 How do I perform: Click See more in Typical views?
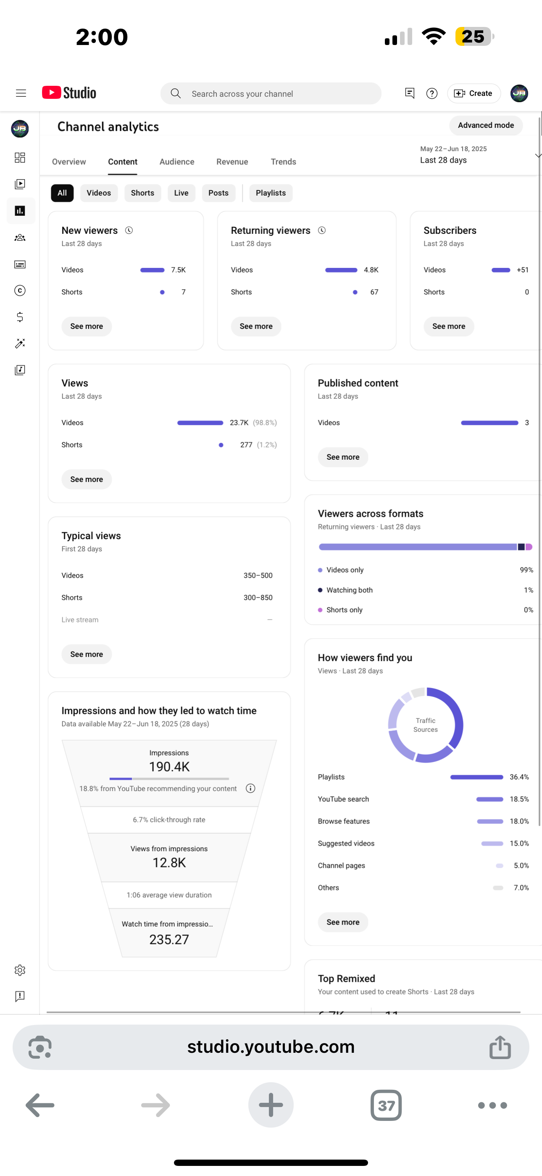point(86,654)
